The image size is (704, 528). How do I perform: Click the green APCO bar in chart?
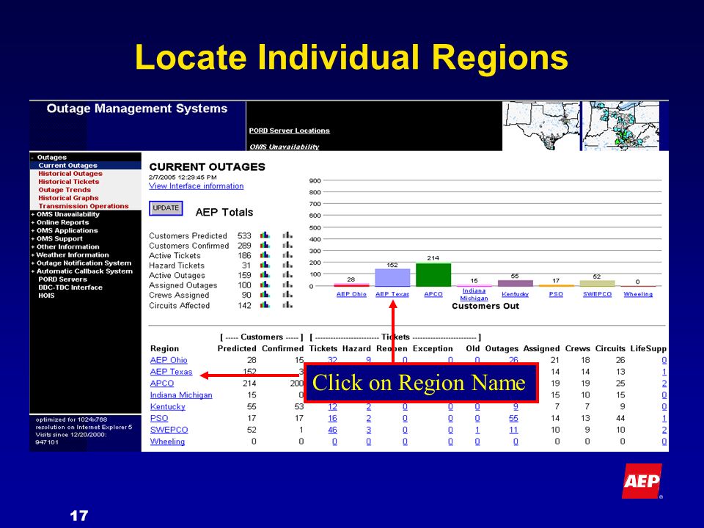433,275
